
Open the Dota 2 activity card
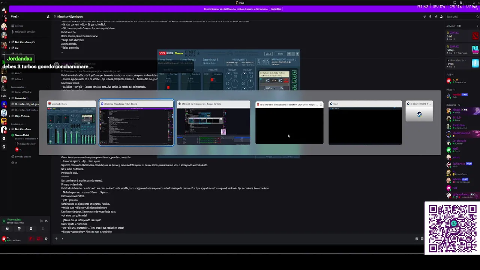(x=462, y=36)
